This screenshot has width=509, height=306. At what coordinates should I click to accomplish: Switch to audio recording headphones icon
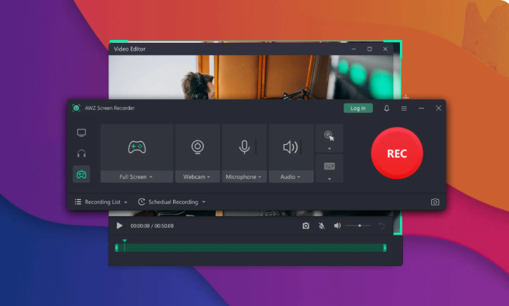click(81, 153)
